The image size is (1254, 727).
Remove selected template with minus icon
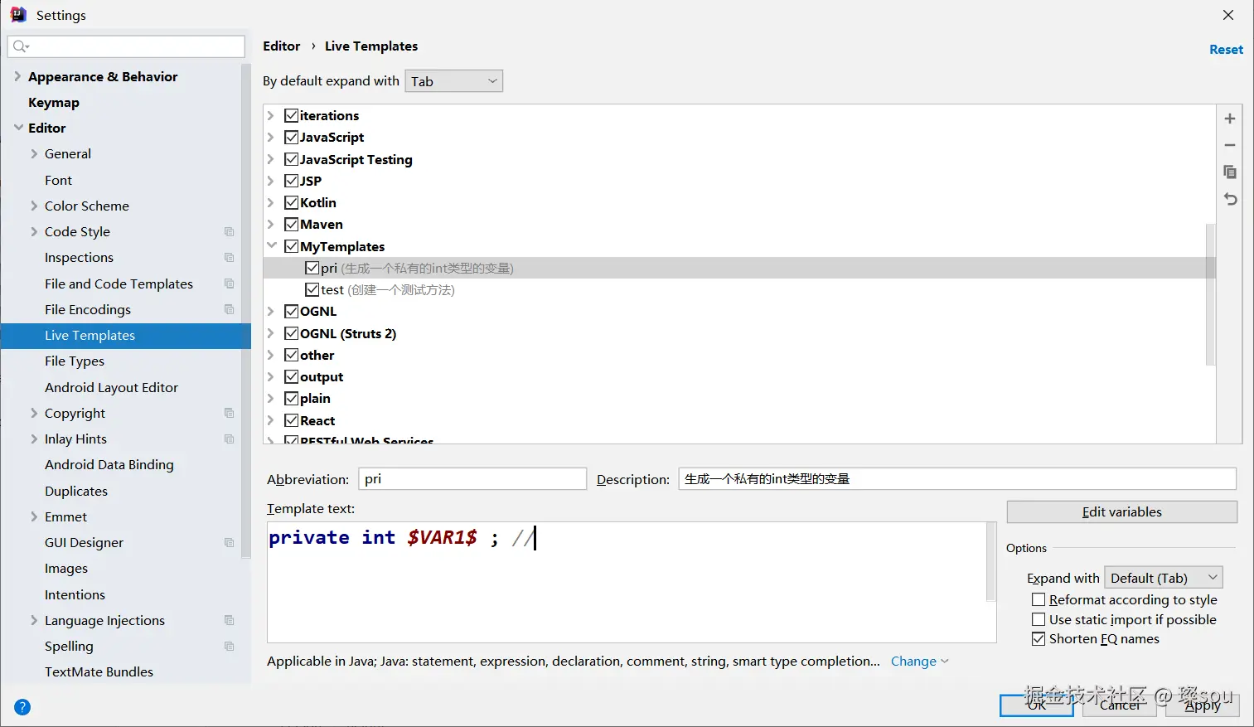1230,145
